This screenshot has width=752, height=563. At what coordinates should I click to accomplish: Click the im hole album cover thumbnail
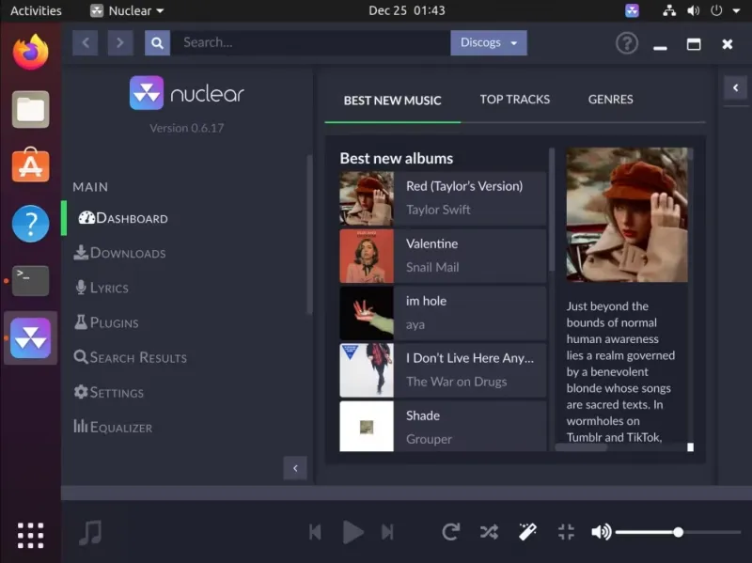(x=367, y=313)
